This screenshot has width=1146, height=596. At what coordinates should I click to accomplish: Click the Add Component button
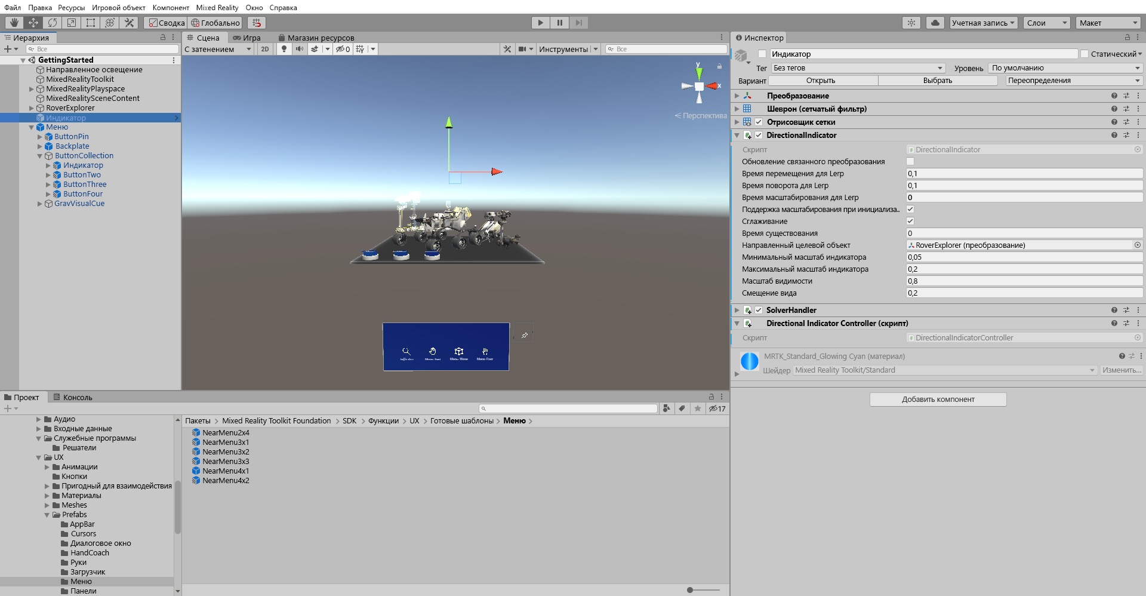point(938,400)
